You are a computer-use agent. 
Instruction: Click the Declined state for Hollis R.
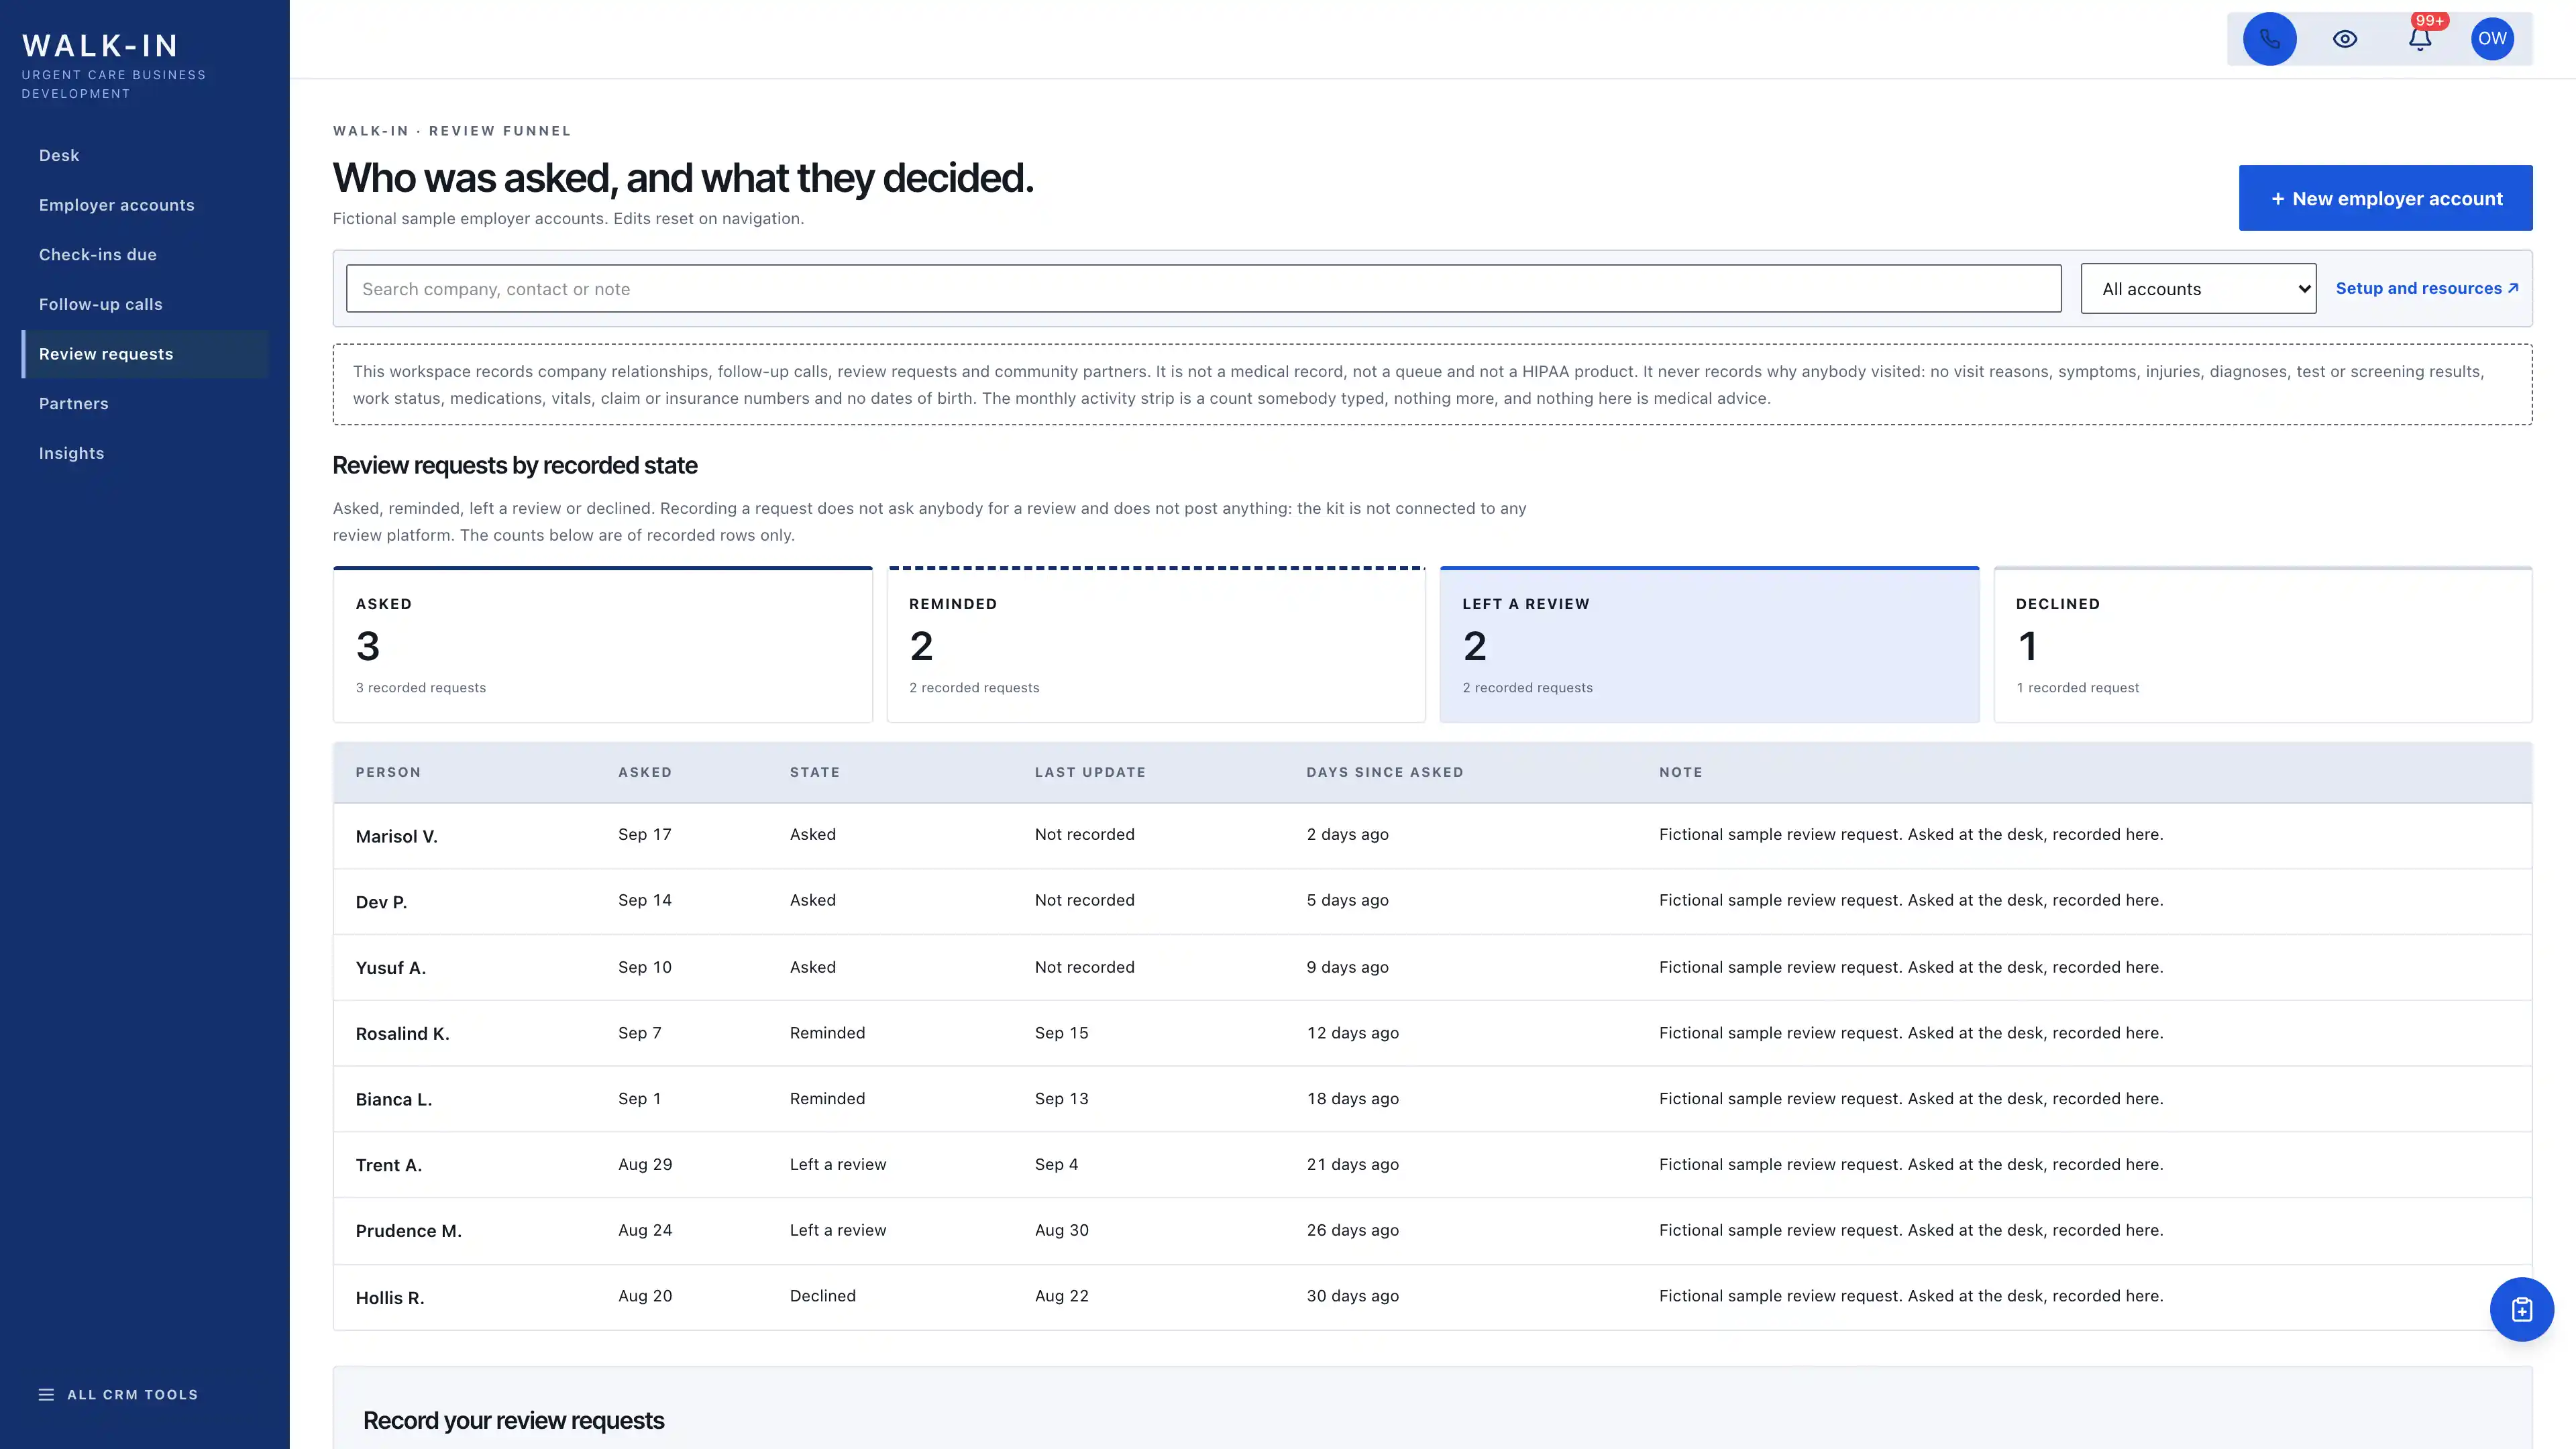pos(822,1296)
